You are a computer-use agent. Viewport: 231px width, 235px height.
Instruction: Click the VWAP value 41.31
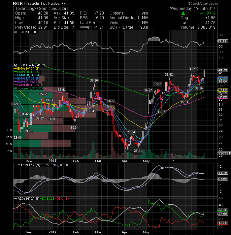pyautogui.click(x=99, y=27)
